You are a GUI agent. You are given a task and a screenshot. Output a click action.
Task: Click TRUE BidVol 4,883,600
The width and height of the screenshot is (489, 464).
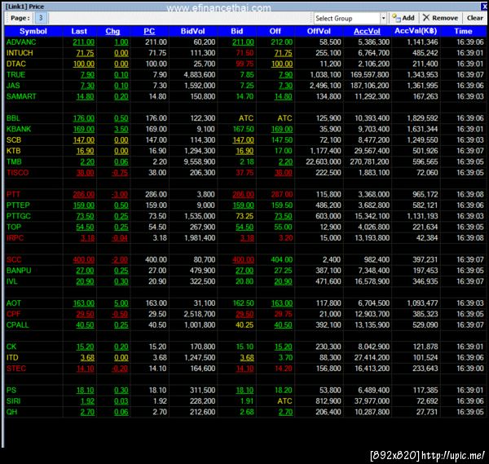(x=200, y=75)
